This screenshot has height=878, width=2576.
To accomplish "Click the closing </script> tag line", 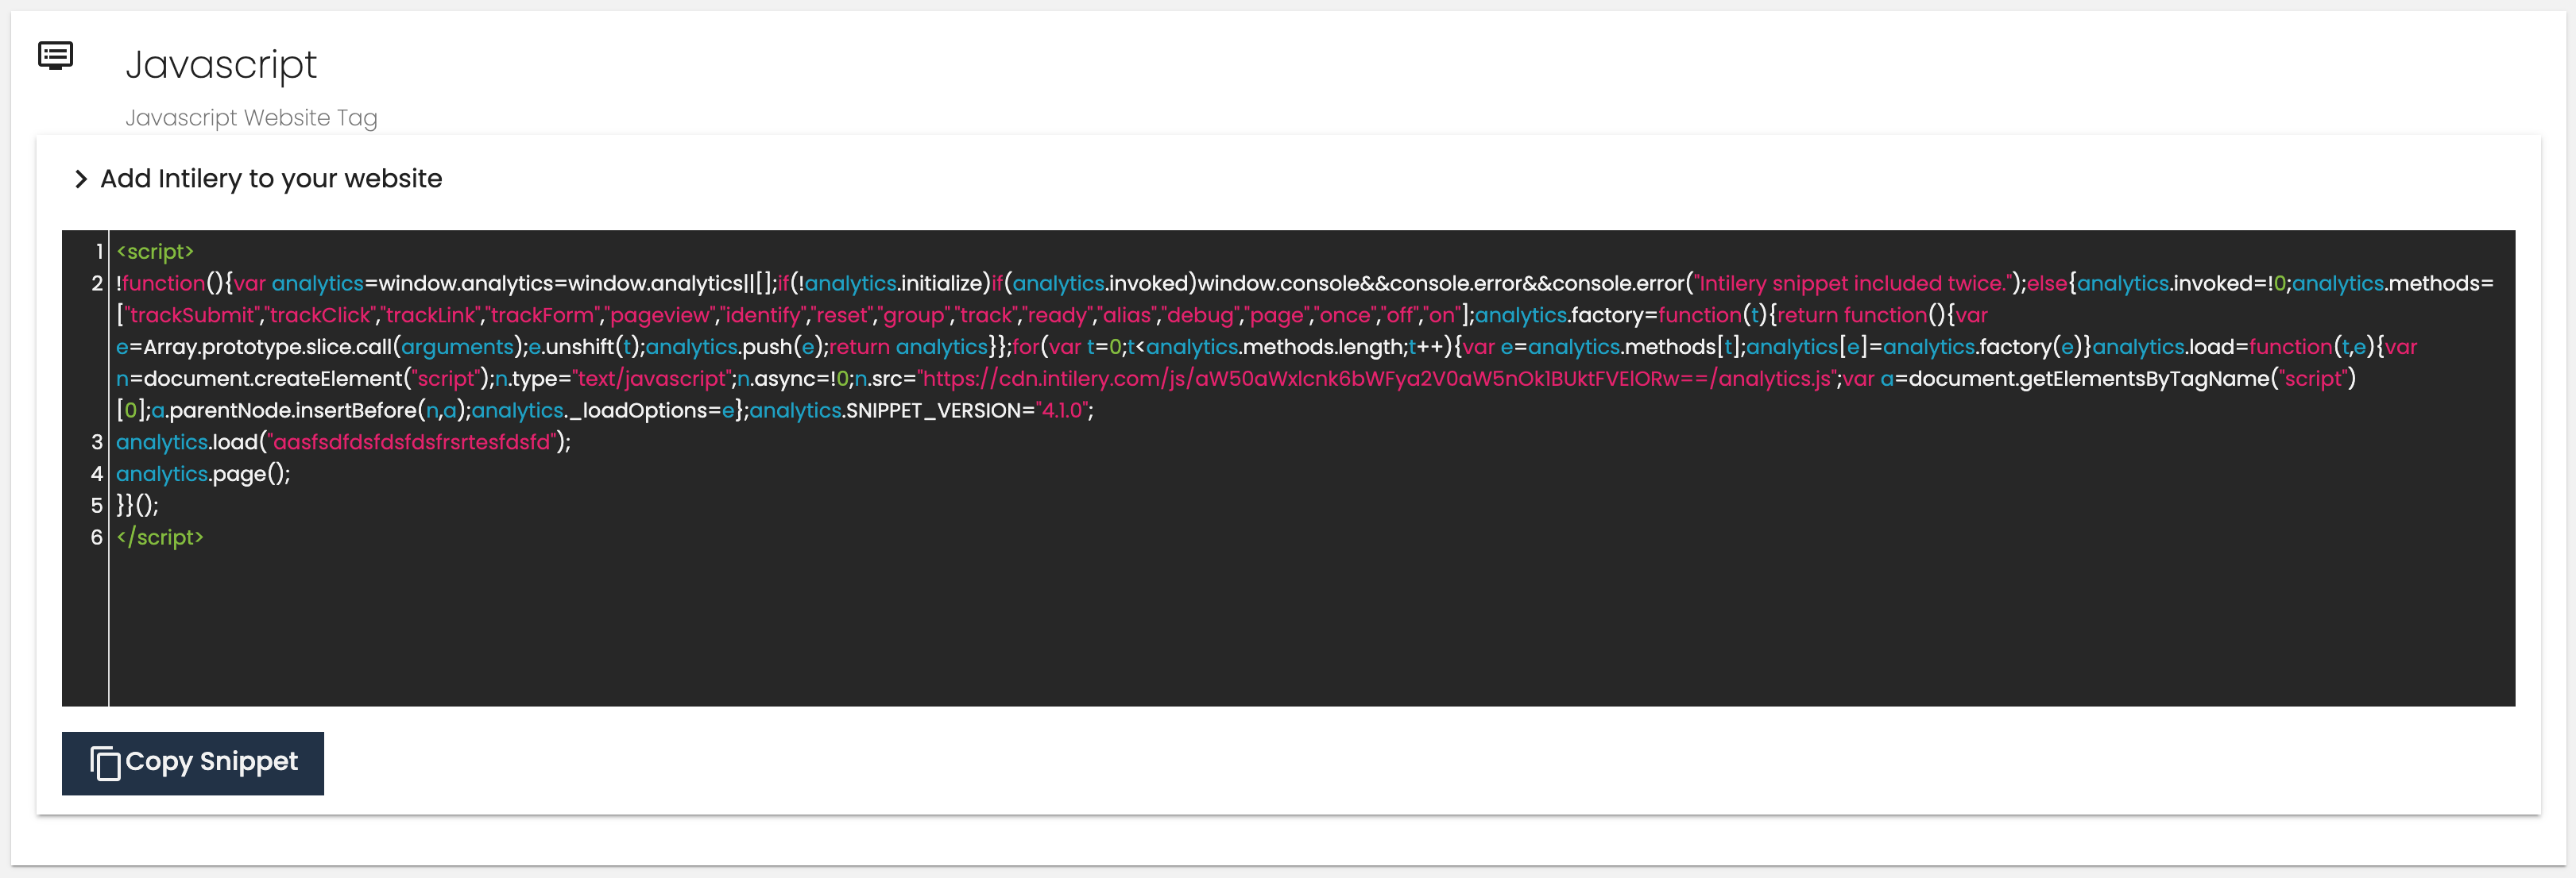I will pyautogui.click(x=160, y=537).
